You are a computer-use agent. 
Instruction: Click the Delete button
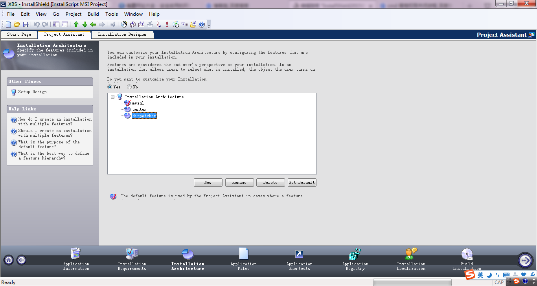click(x=270, y=183)
